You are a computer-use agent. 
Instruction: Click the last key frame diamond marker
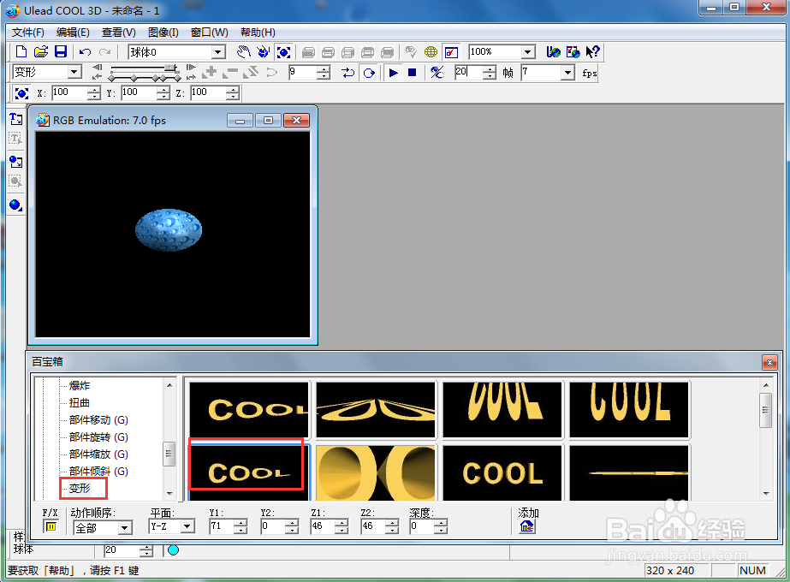pos(177,78)
